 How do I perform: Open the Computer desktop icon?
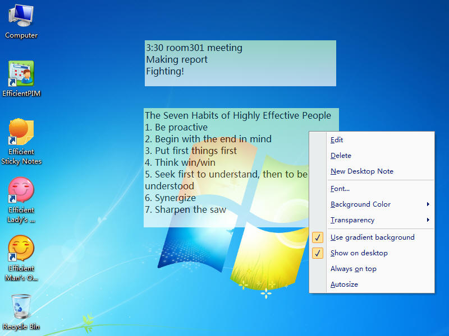[x=21, y=17]
